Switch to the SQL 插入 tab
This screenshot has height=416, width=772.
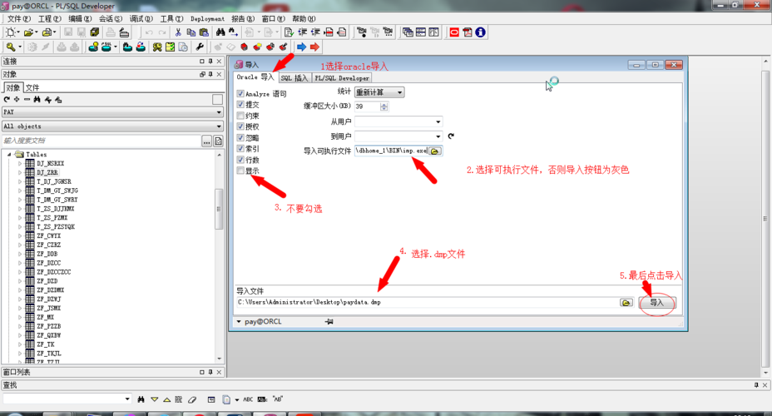pos(294,77)
